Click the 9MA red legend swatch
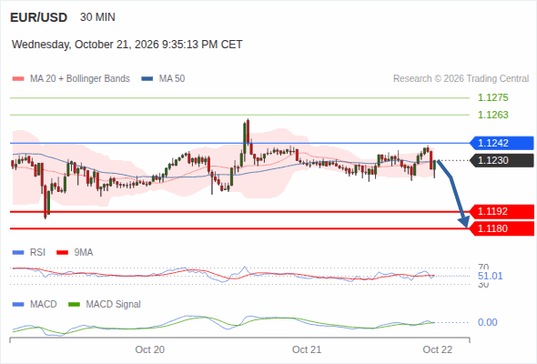 [62, 253]
